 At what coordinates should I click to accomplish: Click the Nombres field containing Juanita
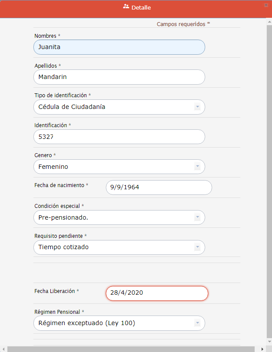(119, 47)
